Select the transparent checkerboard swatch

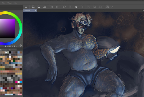6,52
